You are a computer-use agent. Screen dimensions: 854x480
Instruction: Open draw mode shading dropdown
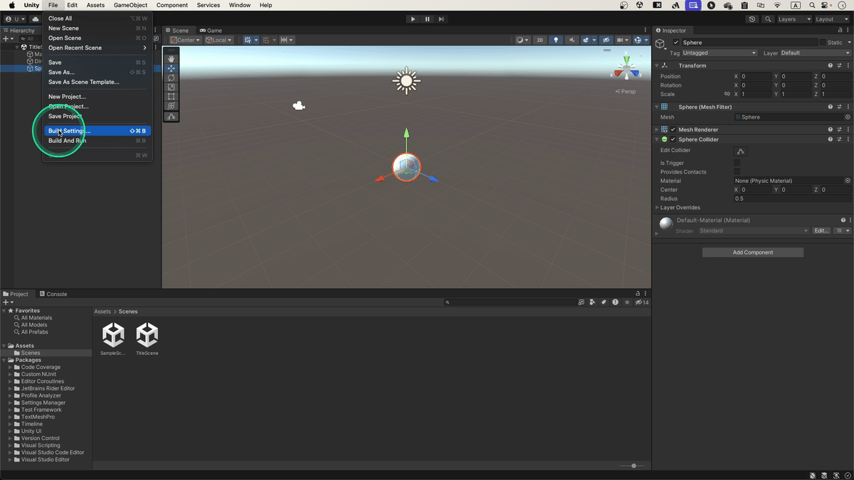(x=523, y=40)
